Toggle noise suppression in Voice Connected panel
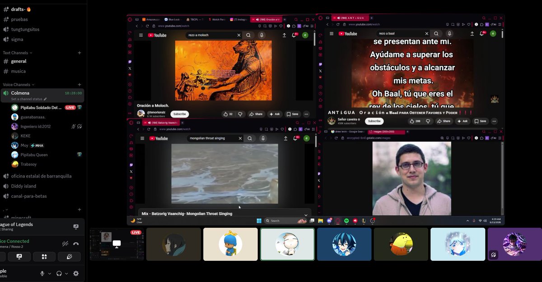This screenshot has width=542, height=282. point(65,244)
